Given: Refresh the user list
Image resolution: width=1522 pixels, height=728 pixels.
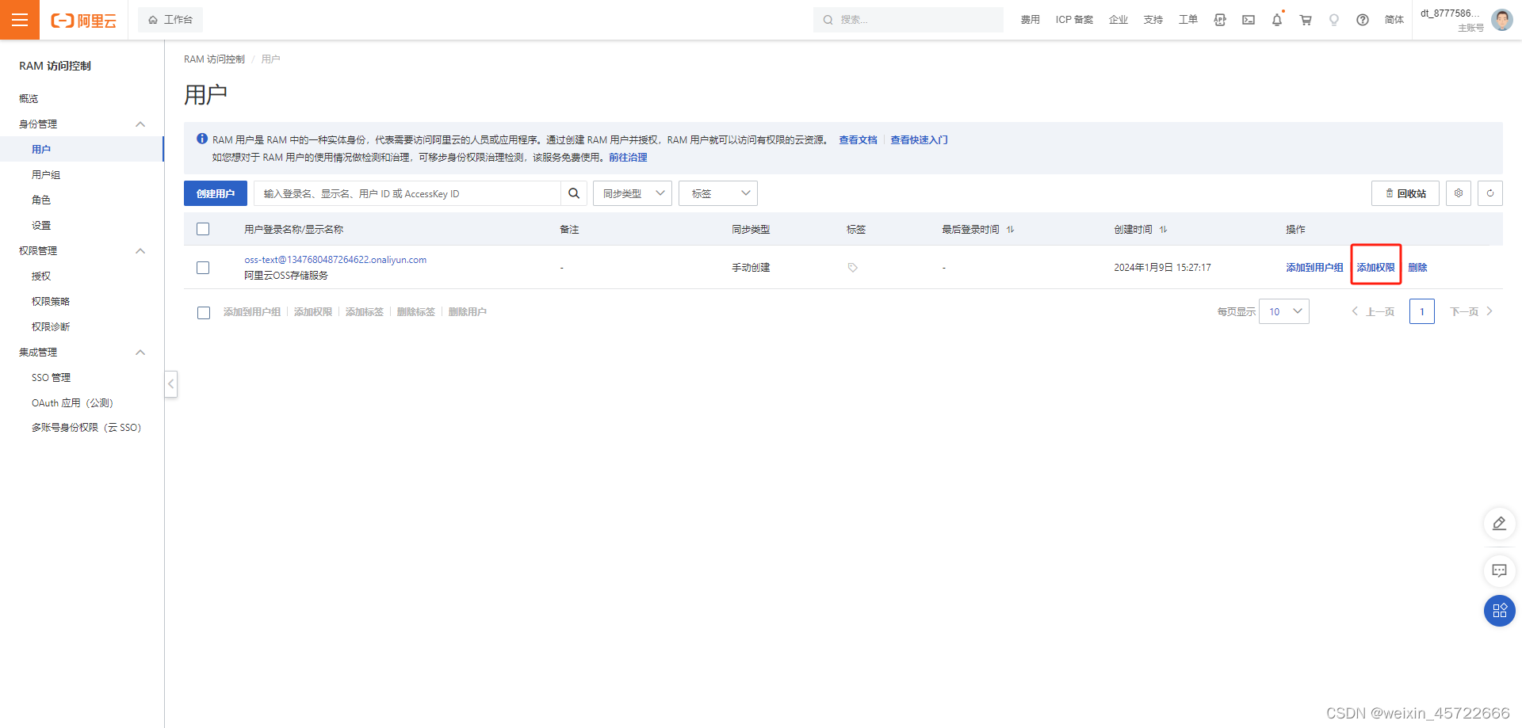Looking at the screenshot, I should [1490, 193].
